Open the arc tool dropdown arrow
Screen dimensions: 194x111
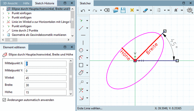(x=87, y=58)
